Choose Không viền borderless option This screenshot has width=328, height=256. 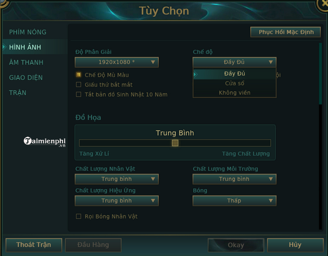234,93
